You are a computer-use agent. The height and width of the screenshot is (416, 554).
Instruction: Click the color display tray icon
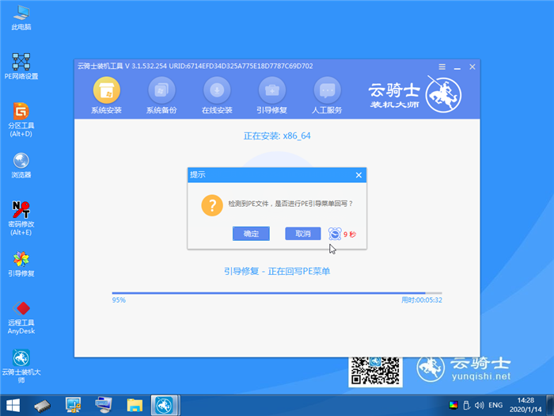click(453, 405)
